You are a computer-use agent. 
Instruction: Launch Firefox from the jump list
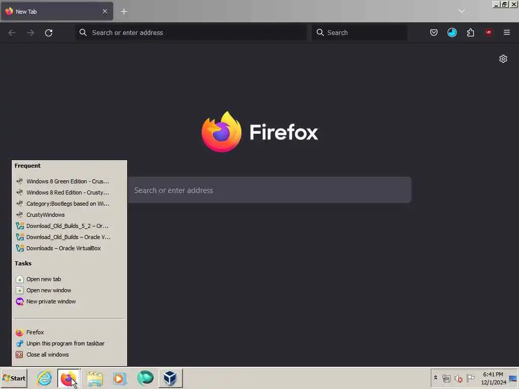pyautogui.click(x=69, y=332)
